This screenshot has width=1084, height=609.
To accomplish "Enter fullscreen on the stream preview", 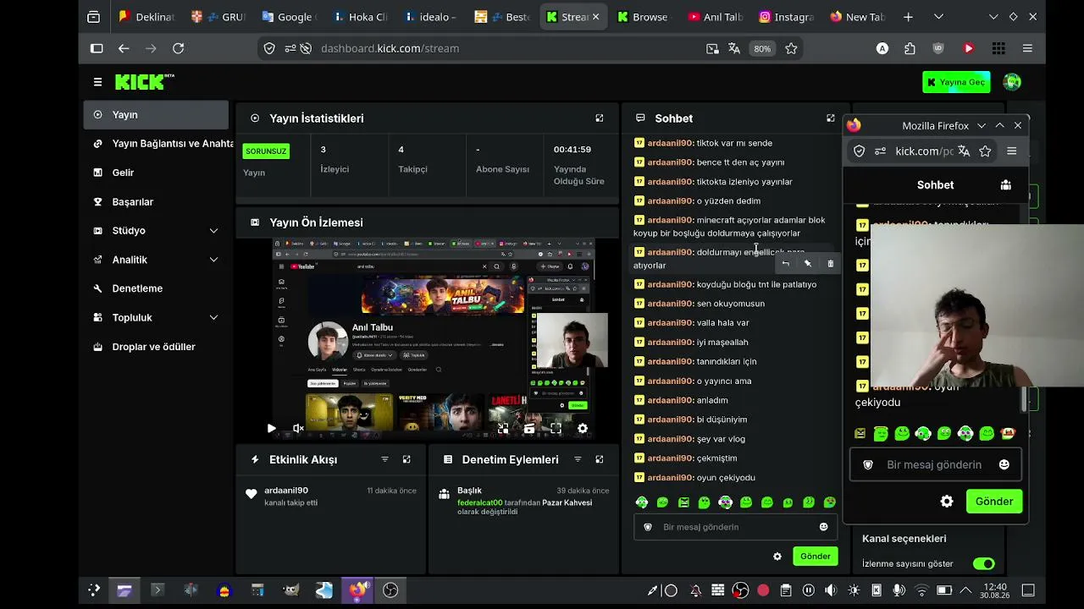I will 556,429.
